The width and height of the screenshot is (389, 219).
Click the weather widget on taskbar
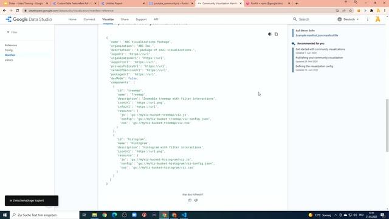pyautogui.click(x=320, y=215)
